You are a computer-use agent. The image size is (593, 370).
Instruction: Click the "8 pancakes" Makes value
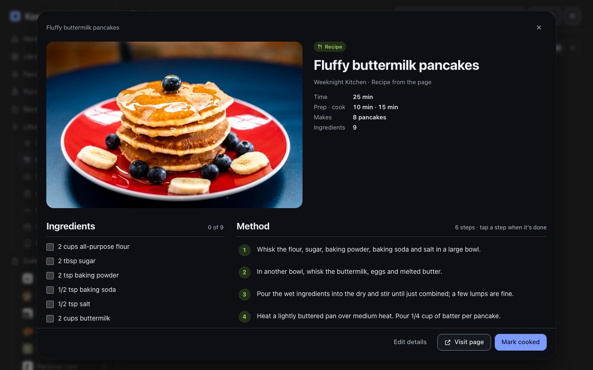click(369, 117)
